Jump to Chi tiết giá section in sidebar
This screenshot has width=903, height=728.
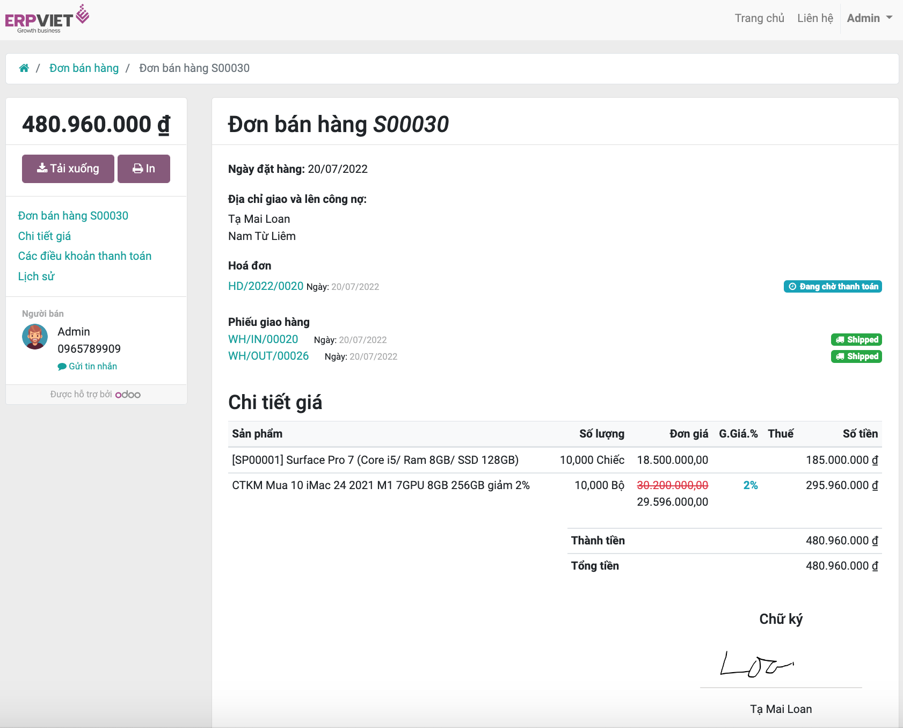point(45,236)
